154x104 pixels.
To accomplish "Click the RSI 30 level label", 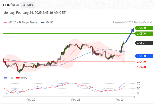I will point(139,93).
